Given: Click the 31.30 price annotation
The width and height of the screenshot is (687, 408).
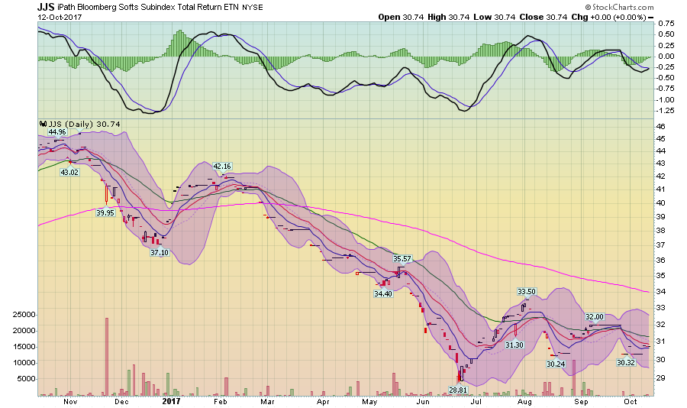Looking at the screenshot, I should 514,345.
